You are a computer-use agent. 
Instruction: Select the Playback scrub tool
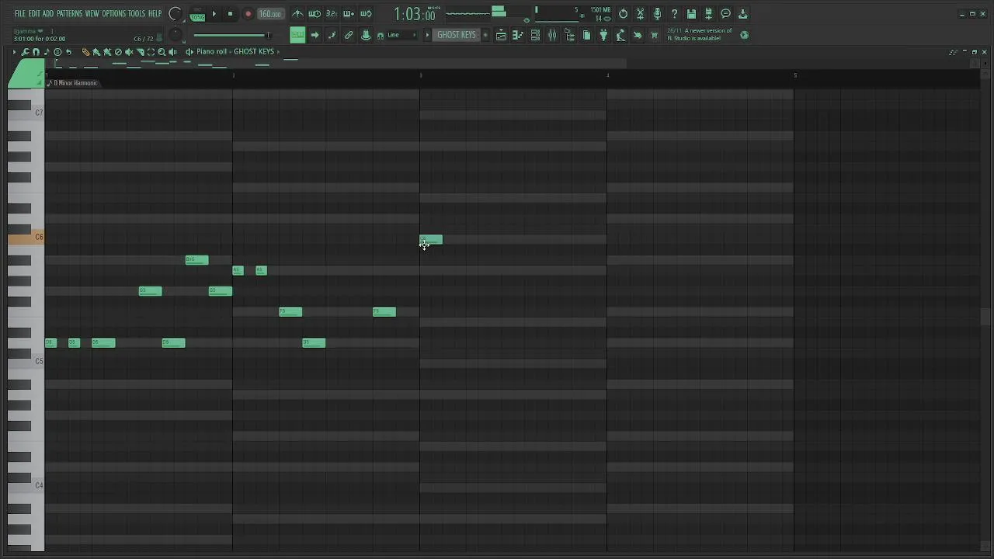(x=172, y=52)
